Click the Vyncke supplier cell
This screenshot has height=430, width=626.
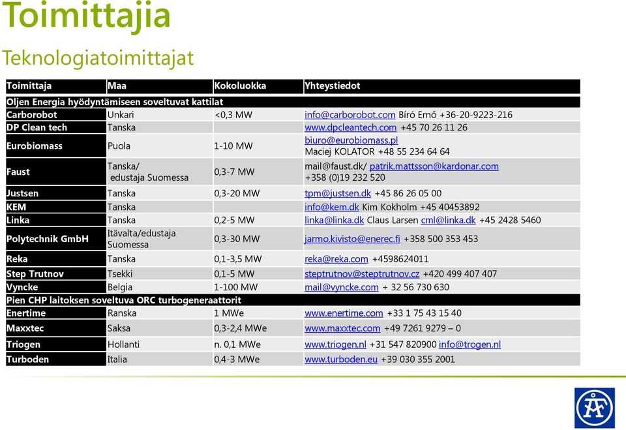56,287
